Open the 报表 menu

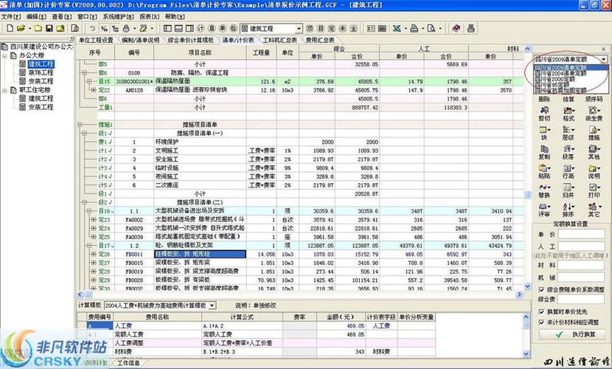click(x=150, y=16)
